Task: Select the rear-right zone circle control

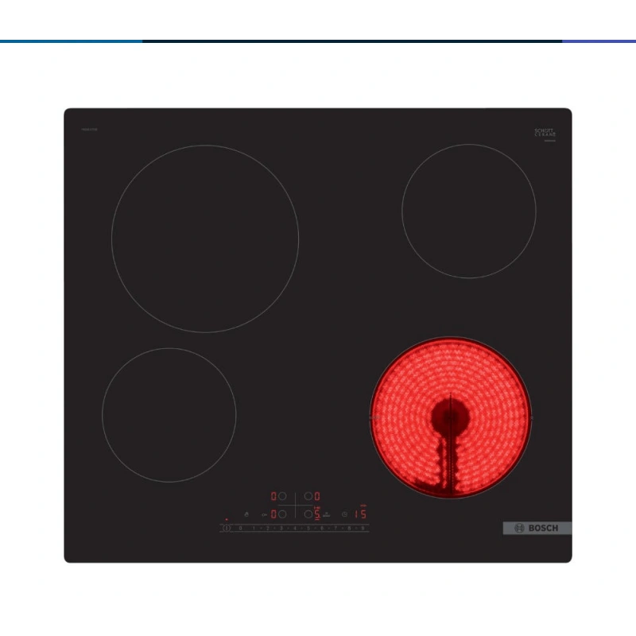Action: pos(308,496)
